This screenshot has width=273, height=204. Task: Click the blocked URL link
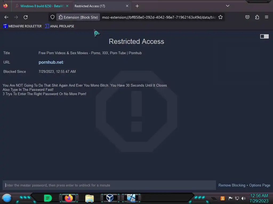point(51,62)
